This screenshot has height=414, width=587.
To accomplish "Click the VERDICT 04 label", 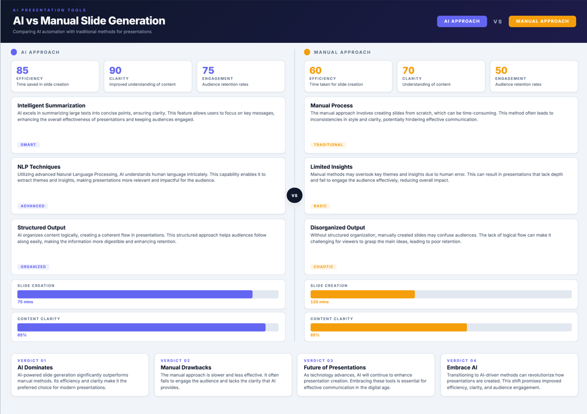I will tap(462, 361).
